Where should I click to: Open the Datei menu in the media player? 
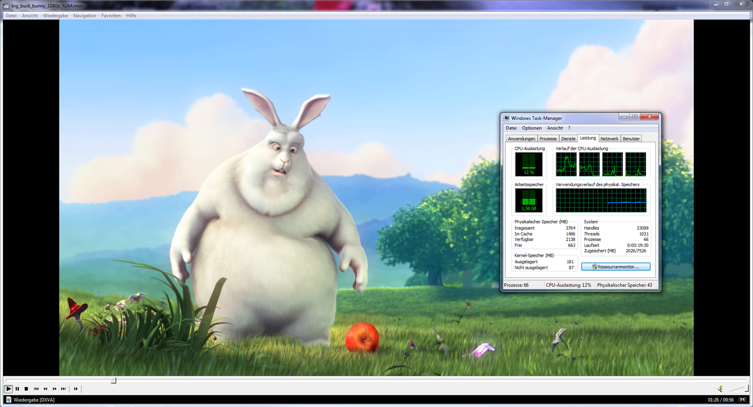11,16
